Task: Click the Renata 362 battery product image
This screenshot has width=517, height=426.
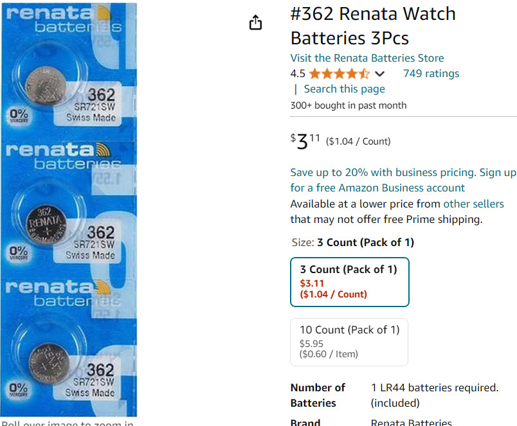Action: click(68, 209)
